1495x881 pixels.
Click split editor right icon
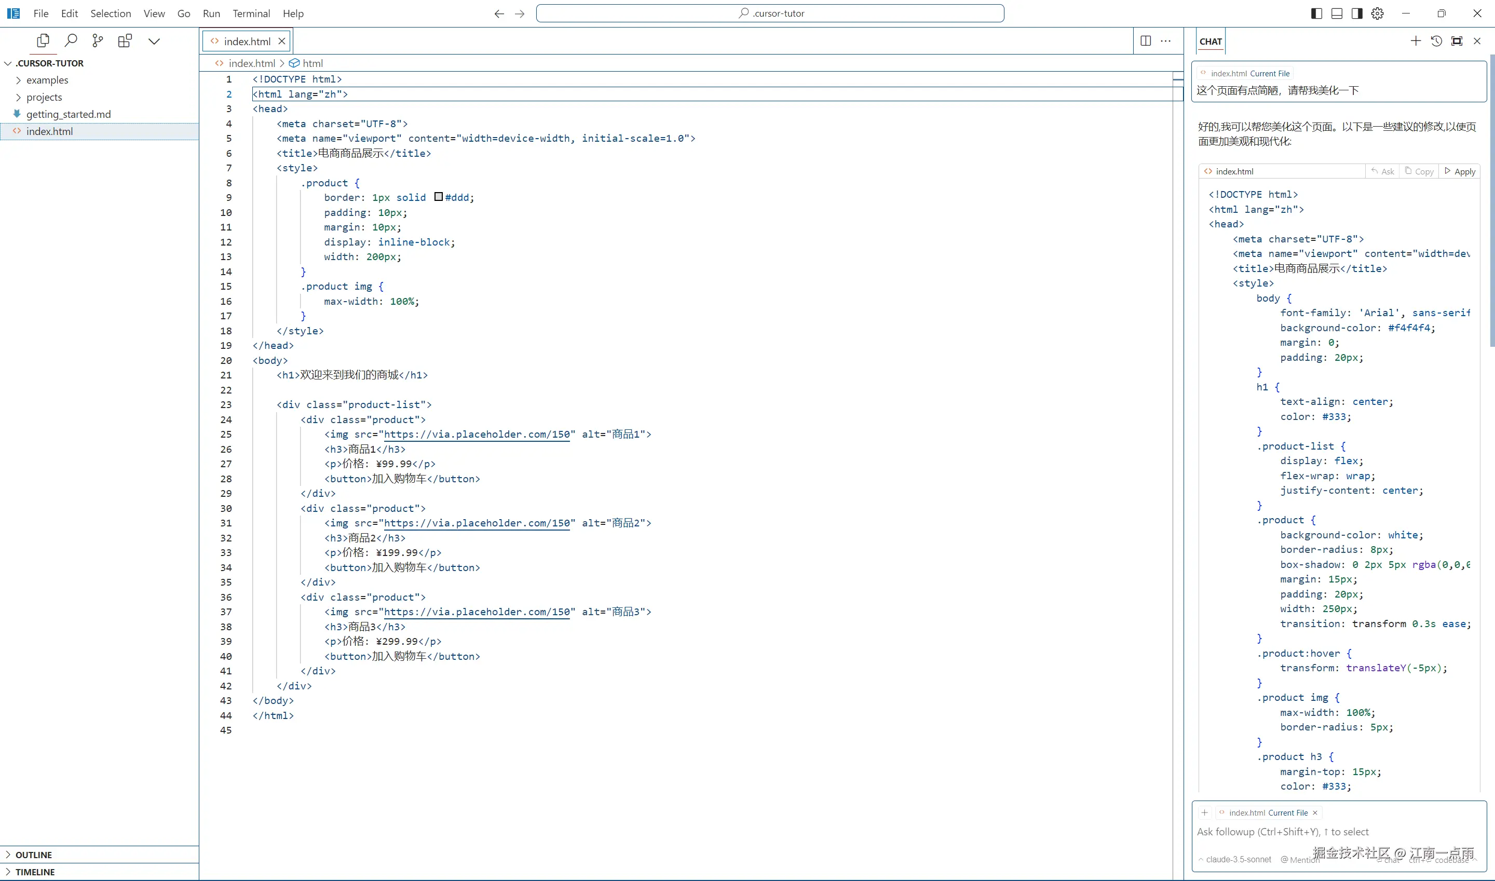1146,41
